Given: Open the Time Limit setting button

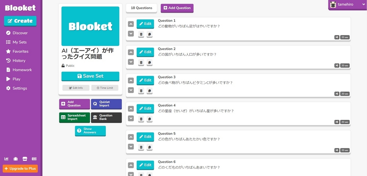Looking at the screenshot, I should click(105, 88).
